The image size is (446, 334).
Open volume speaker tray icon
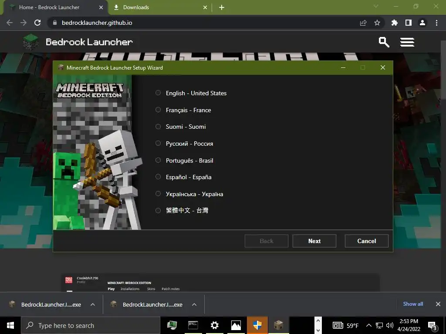(390, 325)
